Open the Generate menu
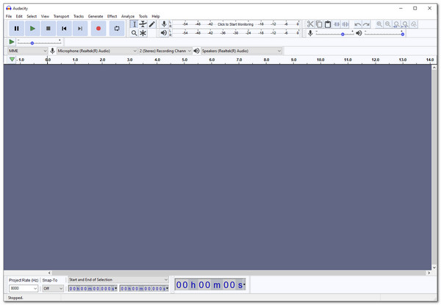This screenshot has width=441, height=305. click(96, 16)
